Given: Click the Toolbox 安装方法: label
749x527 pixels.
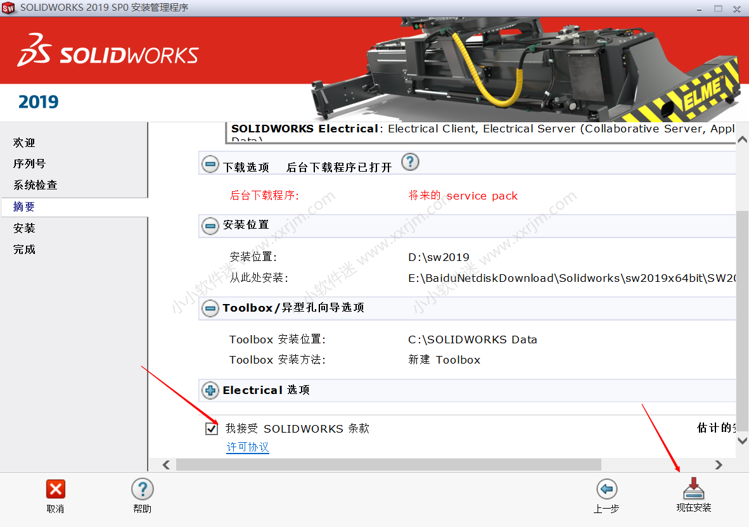Looking at the screenshot, I should pyautogui.click(x=277, y=360).
